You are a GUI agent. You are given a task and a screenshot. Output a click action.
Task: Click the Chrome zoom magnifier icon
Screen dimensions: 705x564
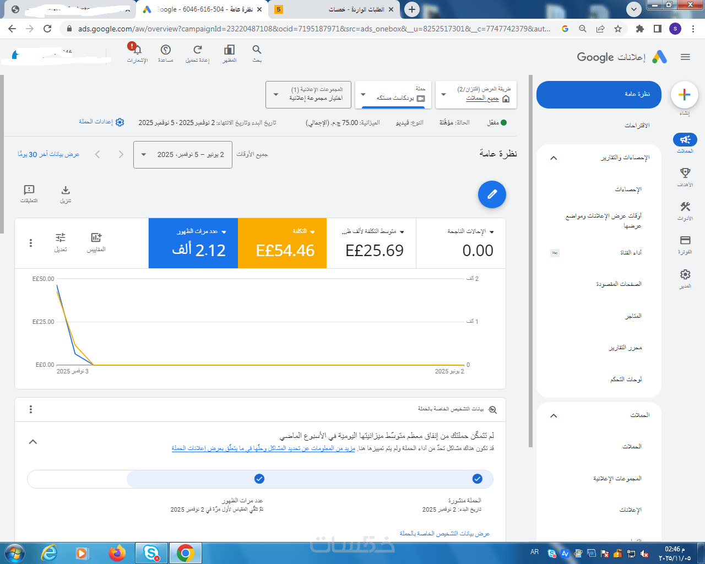coord(583,29)
